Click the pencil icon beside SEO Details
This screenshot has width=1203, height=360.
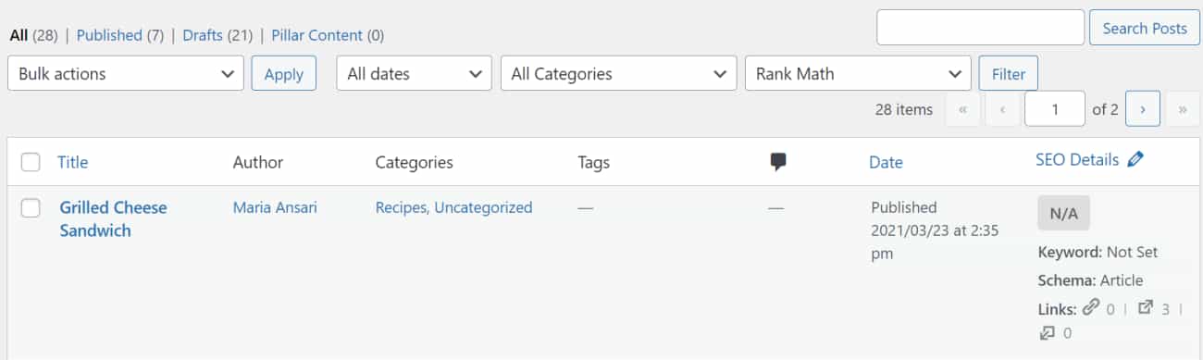click(1135, 159)
